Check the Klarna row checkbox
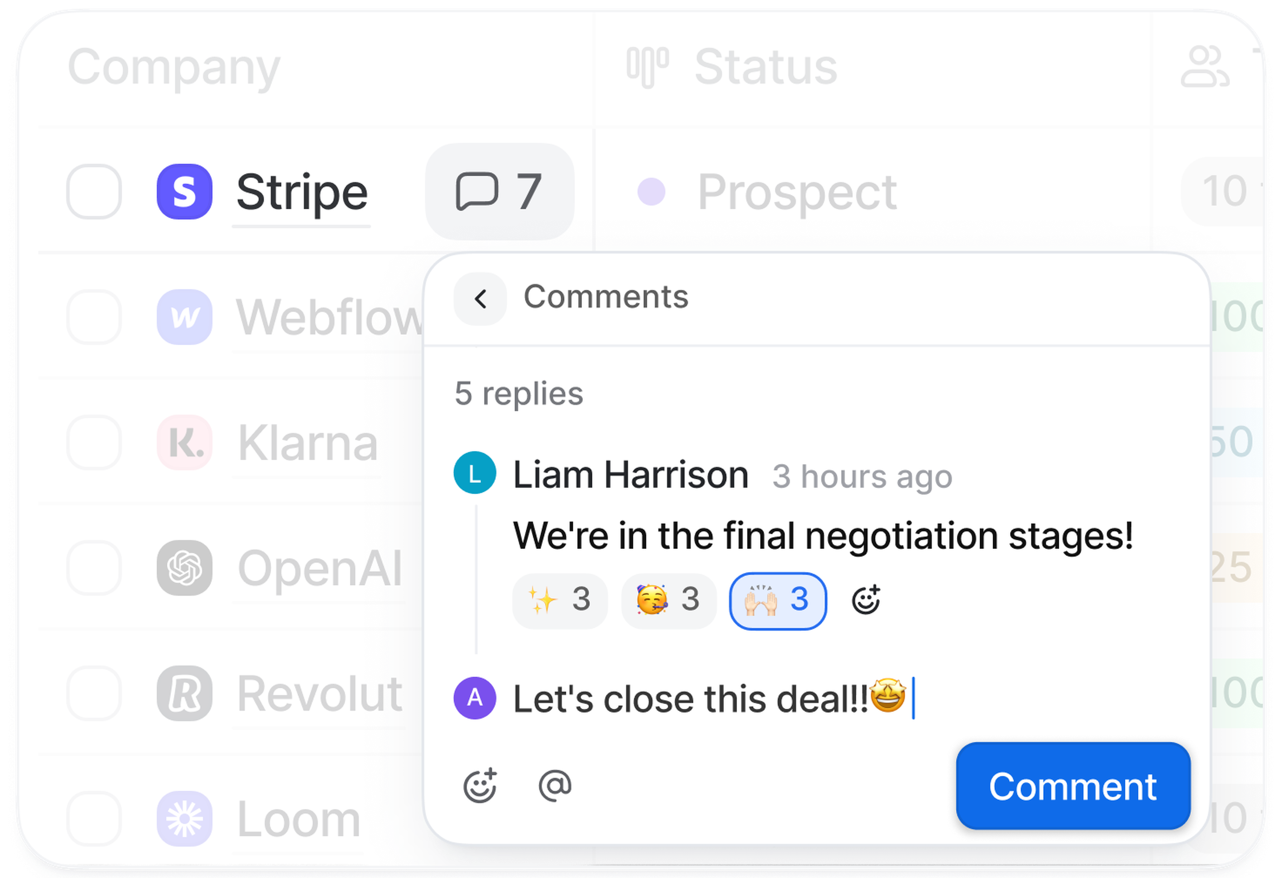1282x878 pixels. click(x=94, y=442)
